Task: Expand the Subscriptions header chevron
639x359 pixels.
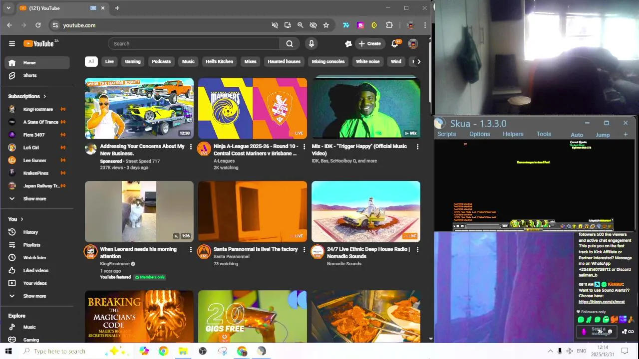Action: [44, 96]
